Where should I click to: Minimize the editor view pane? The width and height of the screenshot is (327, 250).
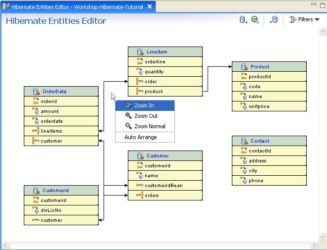pos(314,4)
